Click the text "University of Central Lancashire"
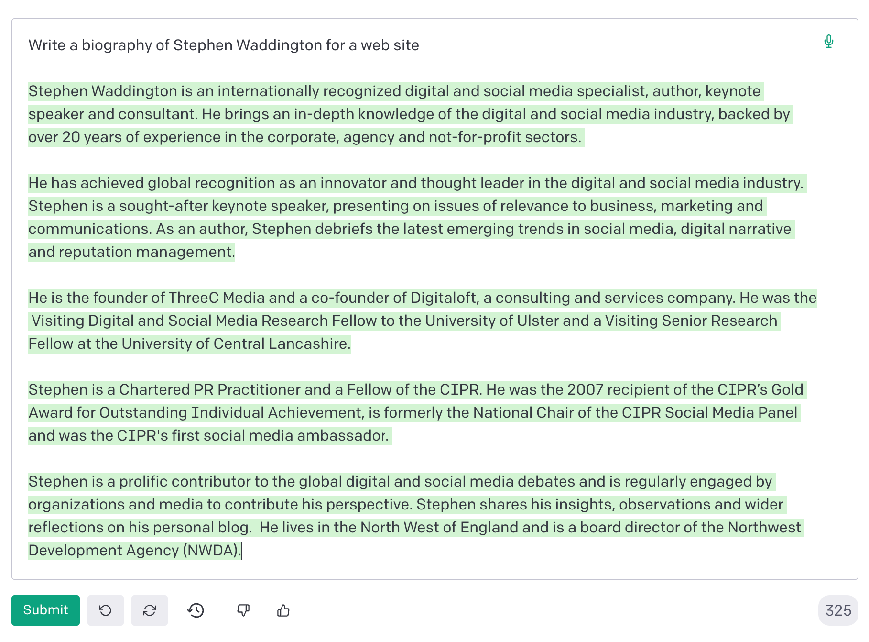 coord(234,343)
